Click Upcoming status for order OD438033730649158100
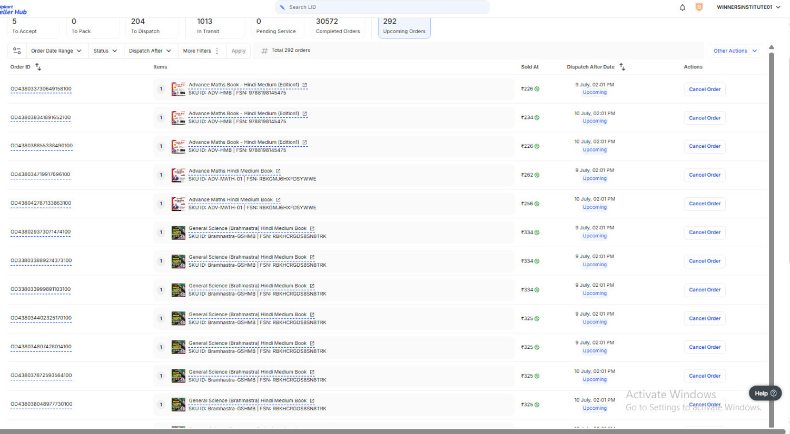This screenshot has width=790, height=434. click(x=595, y=93)
